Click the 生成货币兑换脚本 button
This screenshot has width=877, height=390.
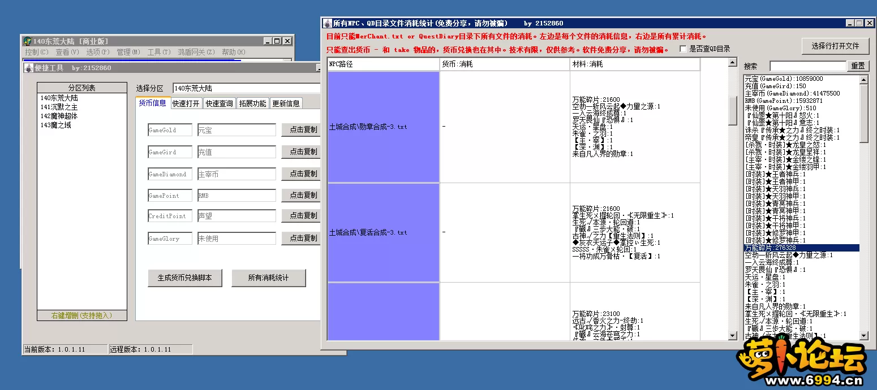coord(184,278)
